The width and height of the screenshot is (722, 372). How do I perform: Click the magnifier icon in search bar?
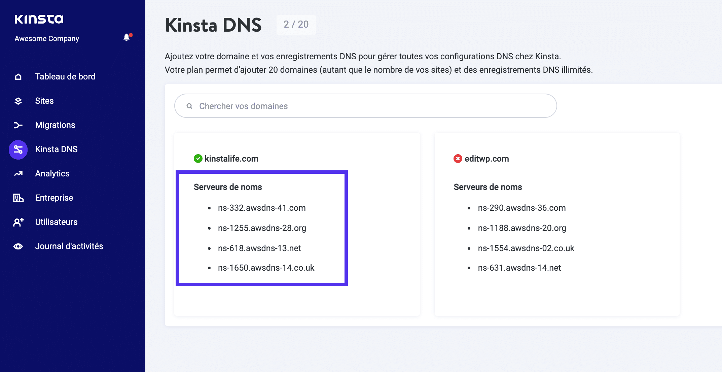pos(189,105)
